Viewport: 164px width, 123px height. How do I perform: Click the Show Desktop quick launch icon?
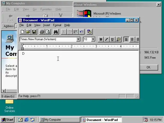pos(20,120)
